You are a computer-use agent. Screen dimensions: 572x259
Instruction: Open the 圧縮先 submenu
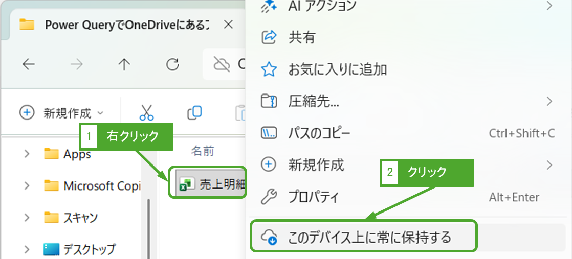(x=313, y=101)
